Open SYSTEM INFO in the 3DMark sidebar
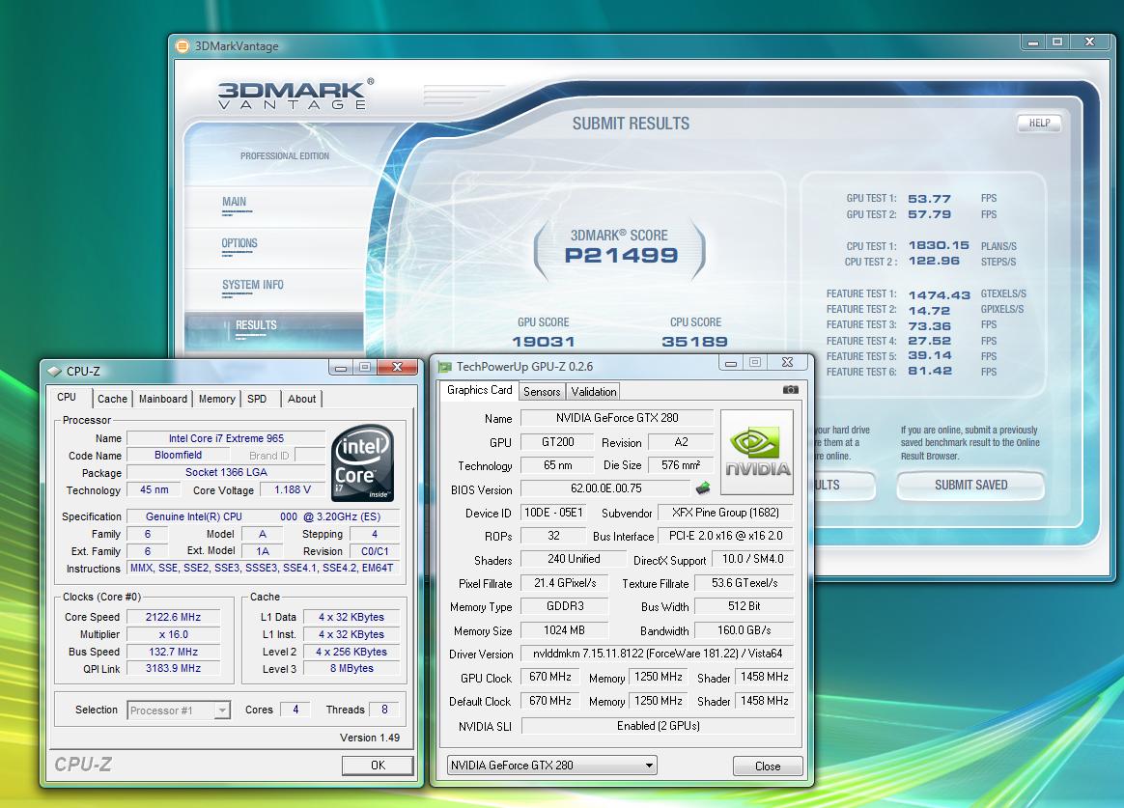 tap(253, 285)
